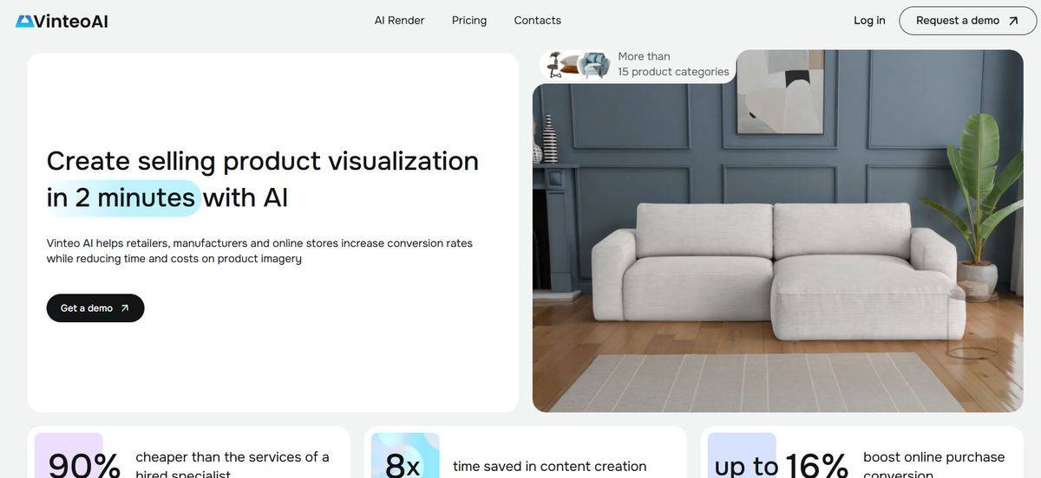Screen dimensions: 1041x478
Task: Click the up to 16% conversion card
Action: [861, 452]
